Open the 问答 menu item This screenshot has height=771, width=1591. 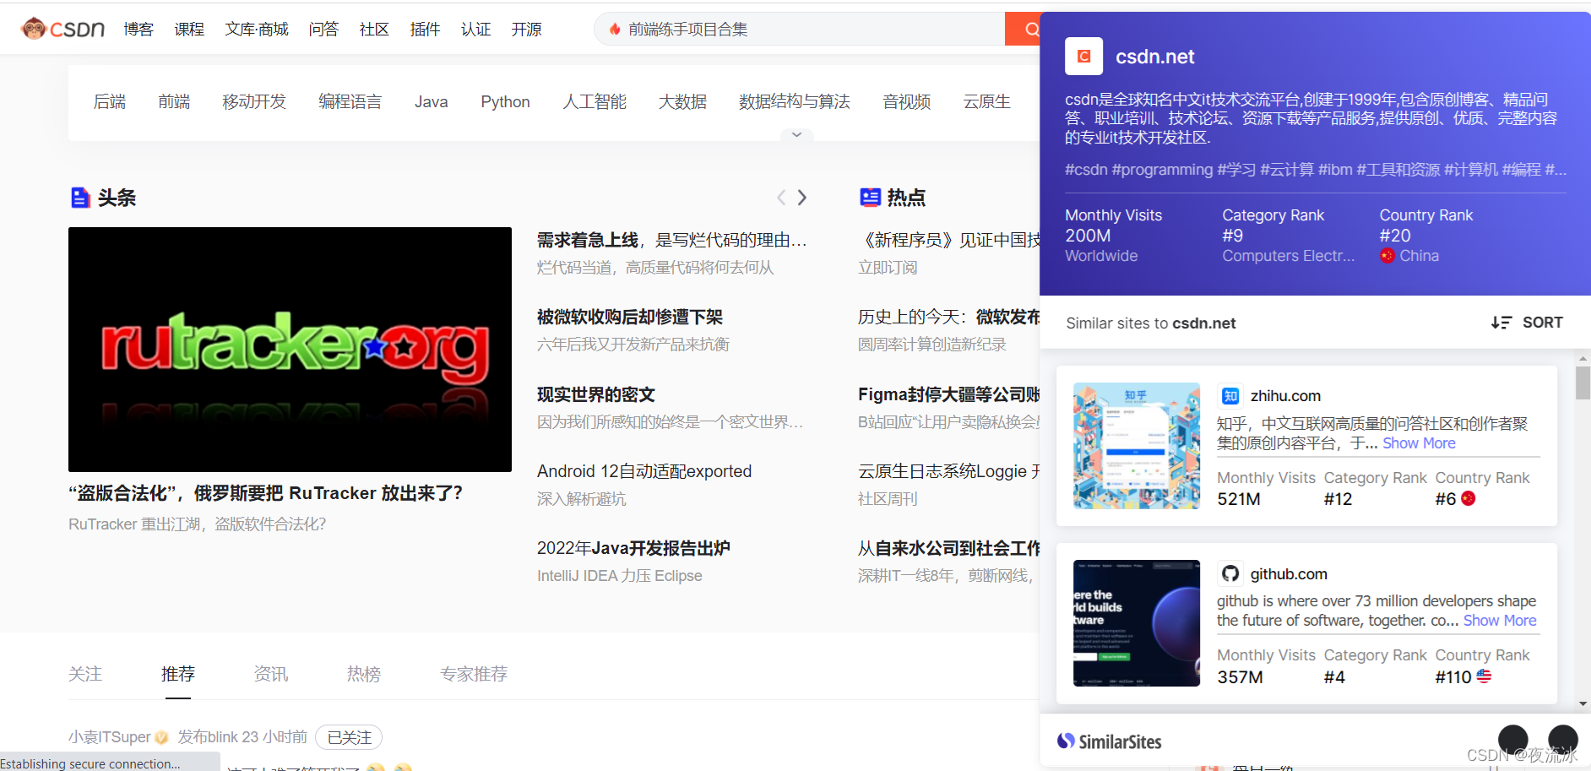(x=323, y=30)
